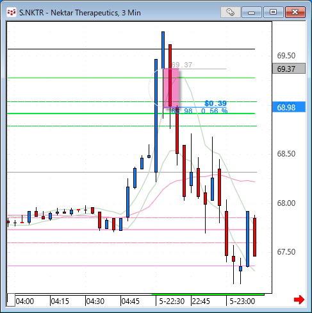312x313 pixels.
Task: Click the small box left of 04:00
Action: (11, 300)
